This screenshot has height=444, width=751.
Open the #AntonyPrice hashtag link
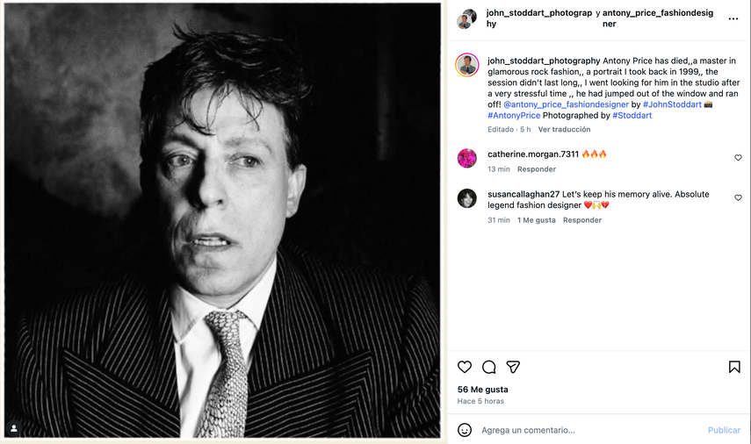(514, 116)
